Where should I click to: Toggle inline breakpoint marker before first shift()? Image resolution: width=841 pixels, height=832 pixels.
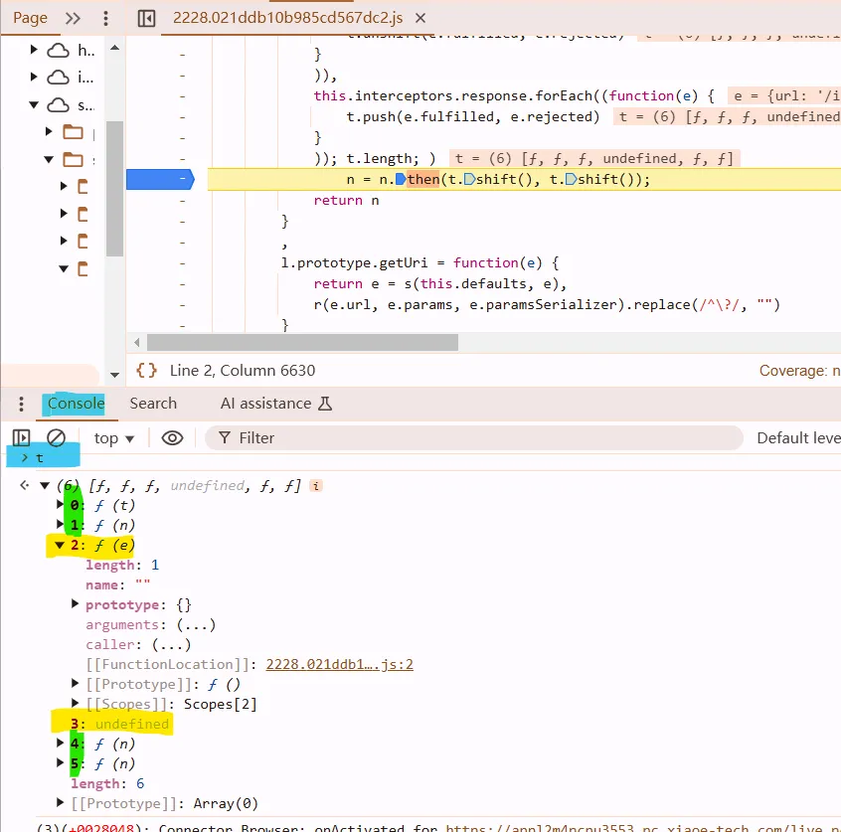(469, 179)
